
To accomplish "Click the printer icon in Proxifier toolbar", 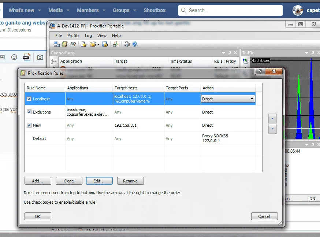I will pyautogui.click(x=127, y=44).
